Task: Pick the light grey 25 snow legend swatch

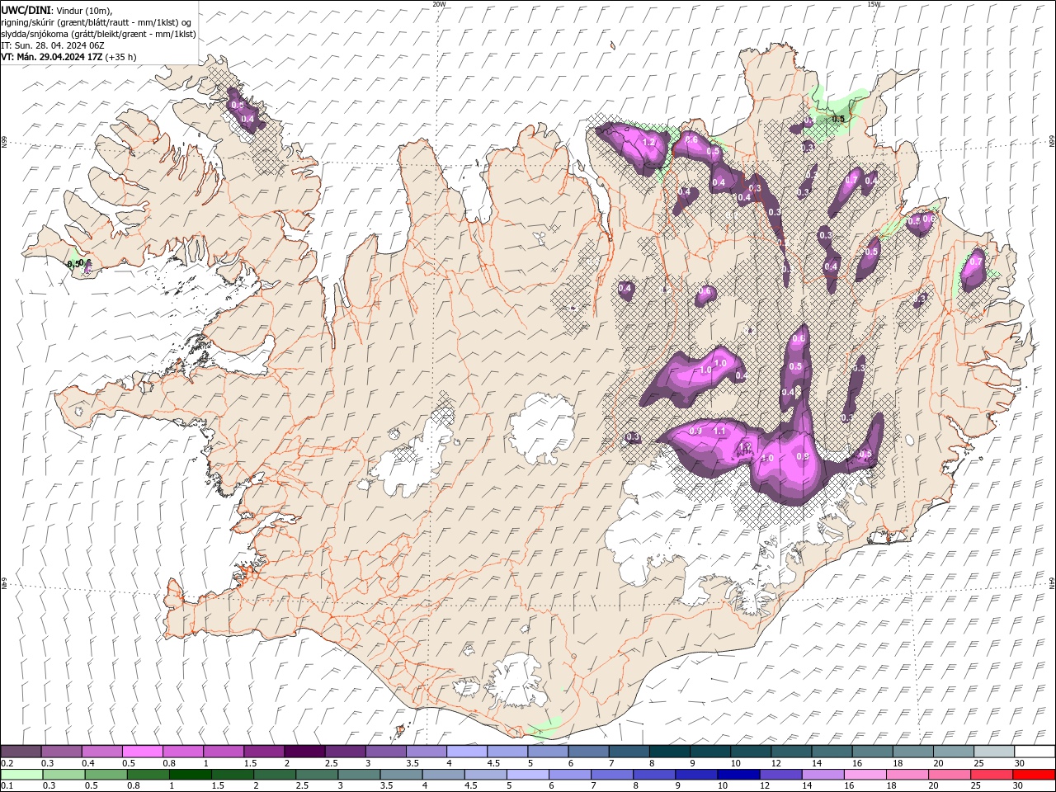Action: pos(994,751)
